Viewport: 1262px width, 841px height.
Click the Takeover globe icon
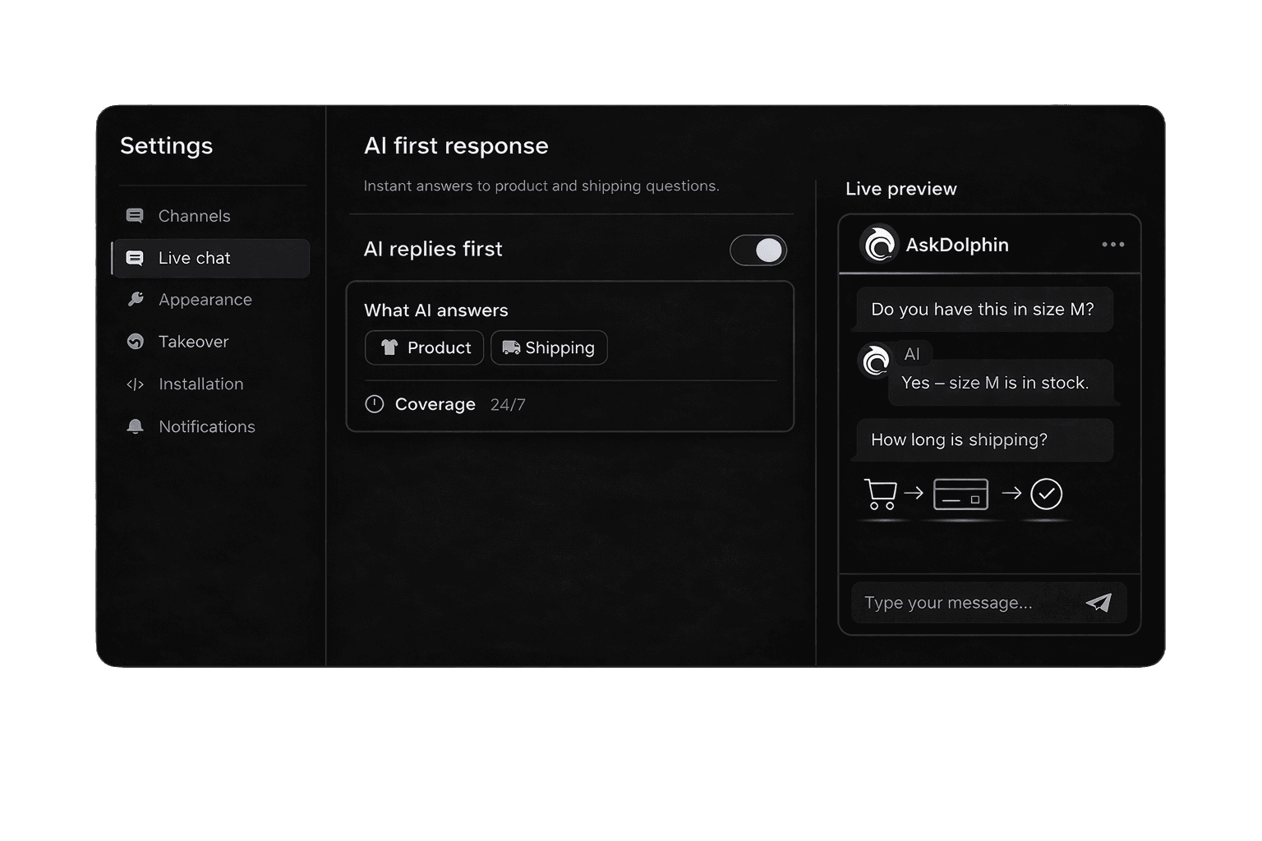pos(135,342)
